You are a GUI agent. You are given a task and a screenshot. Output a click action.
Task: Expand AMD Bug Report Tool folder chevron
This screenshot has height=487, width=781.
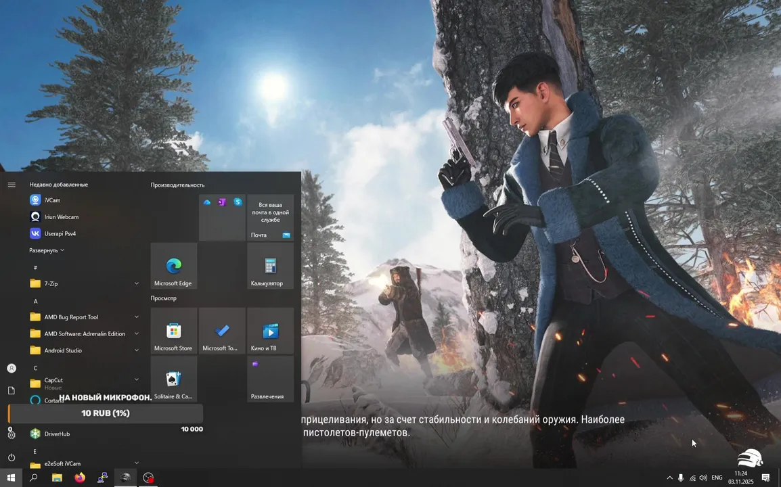pos(137,317)
